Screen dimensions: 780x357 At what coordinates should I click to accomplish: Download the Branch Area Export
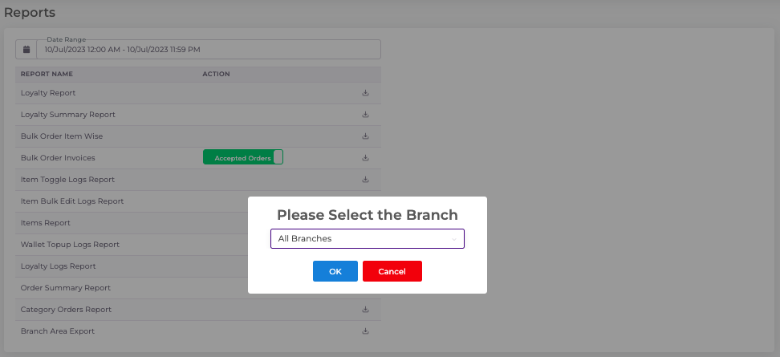365,331
